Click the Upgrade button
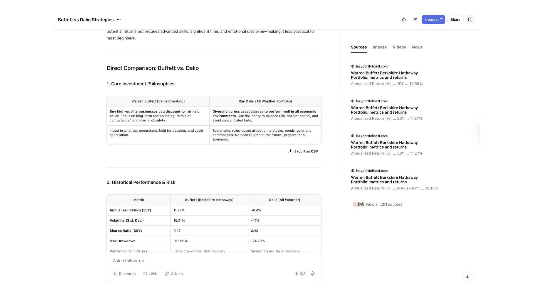 433,20
